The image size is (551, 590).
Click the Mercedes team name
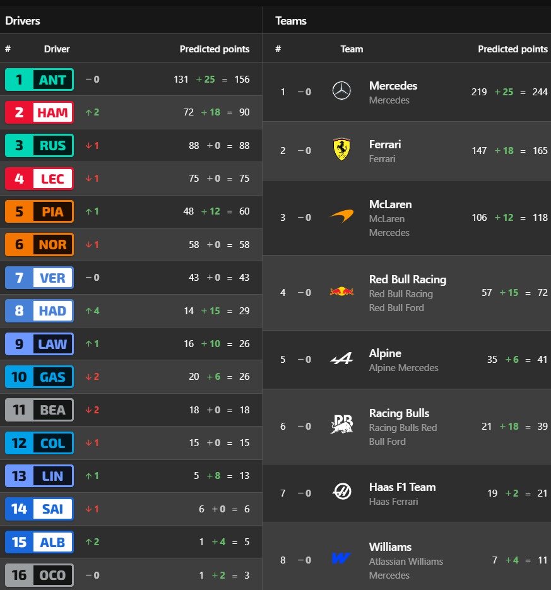point(393,85)
